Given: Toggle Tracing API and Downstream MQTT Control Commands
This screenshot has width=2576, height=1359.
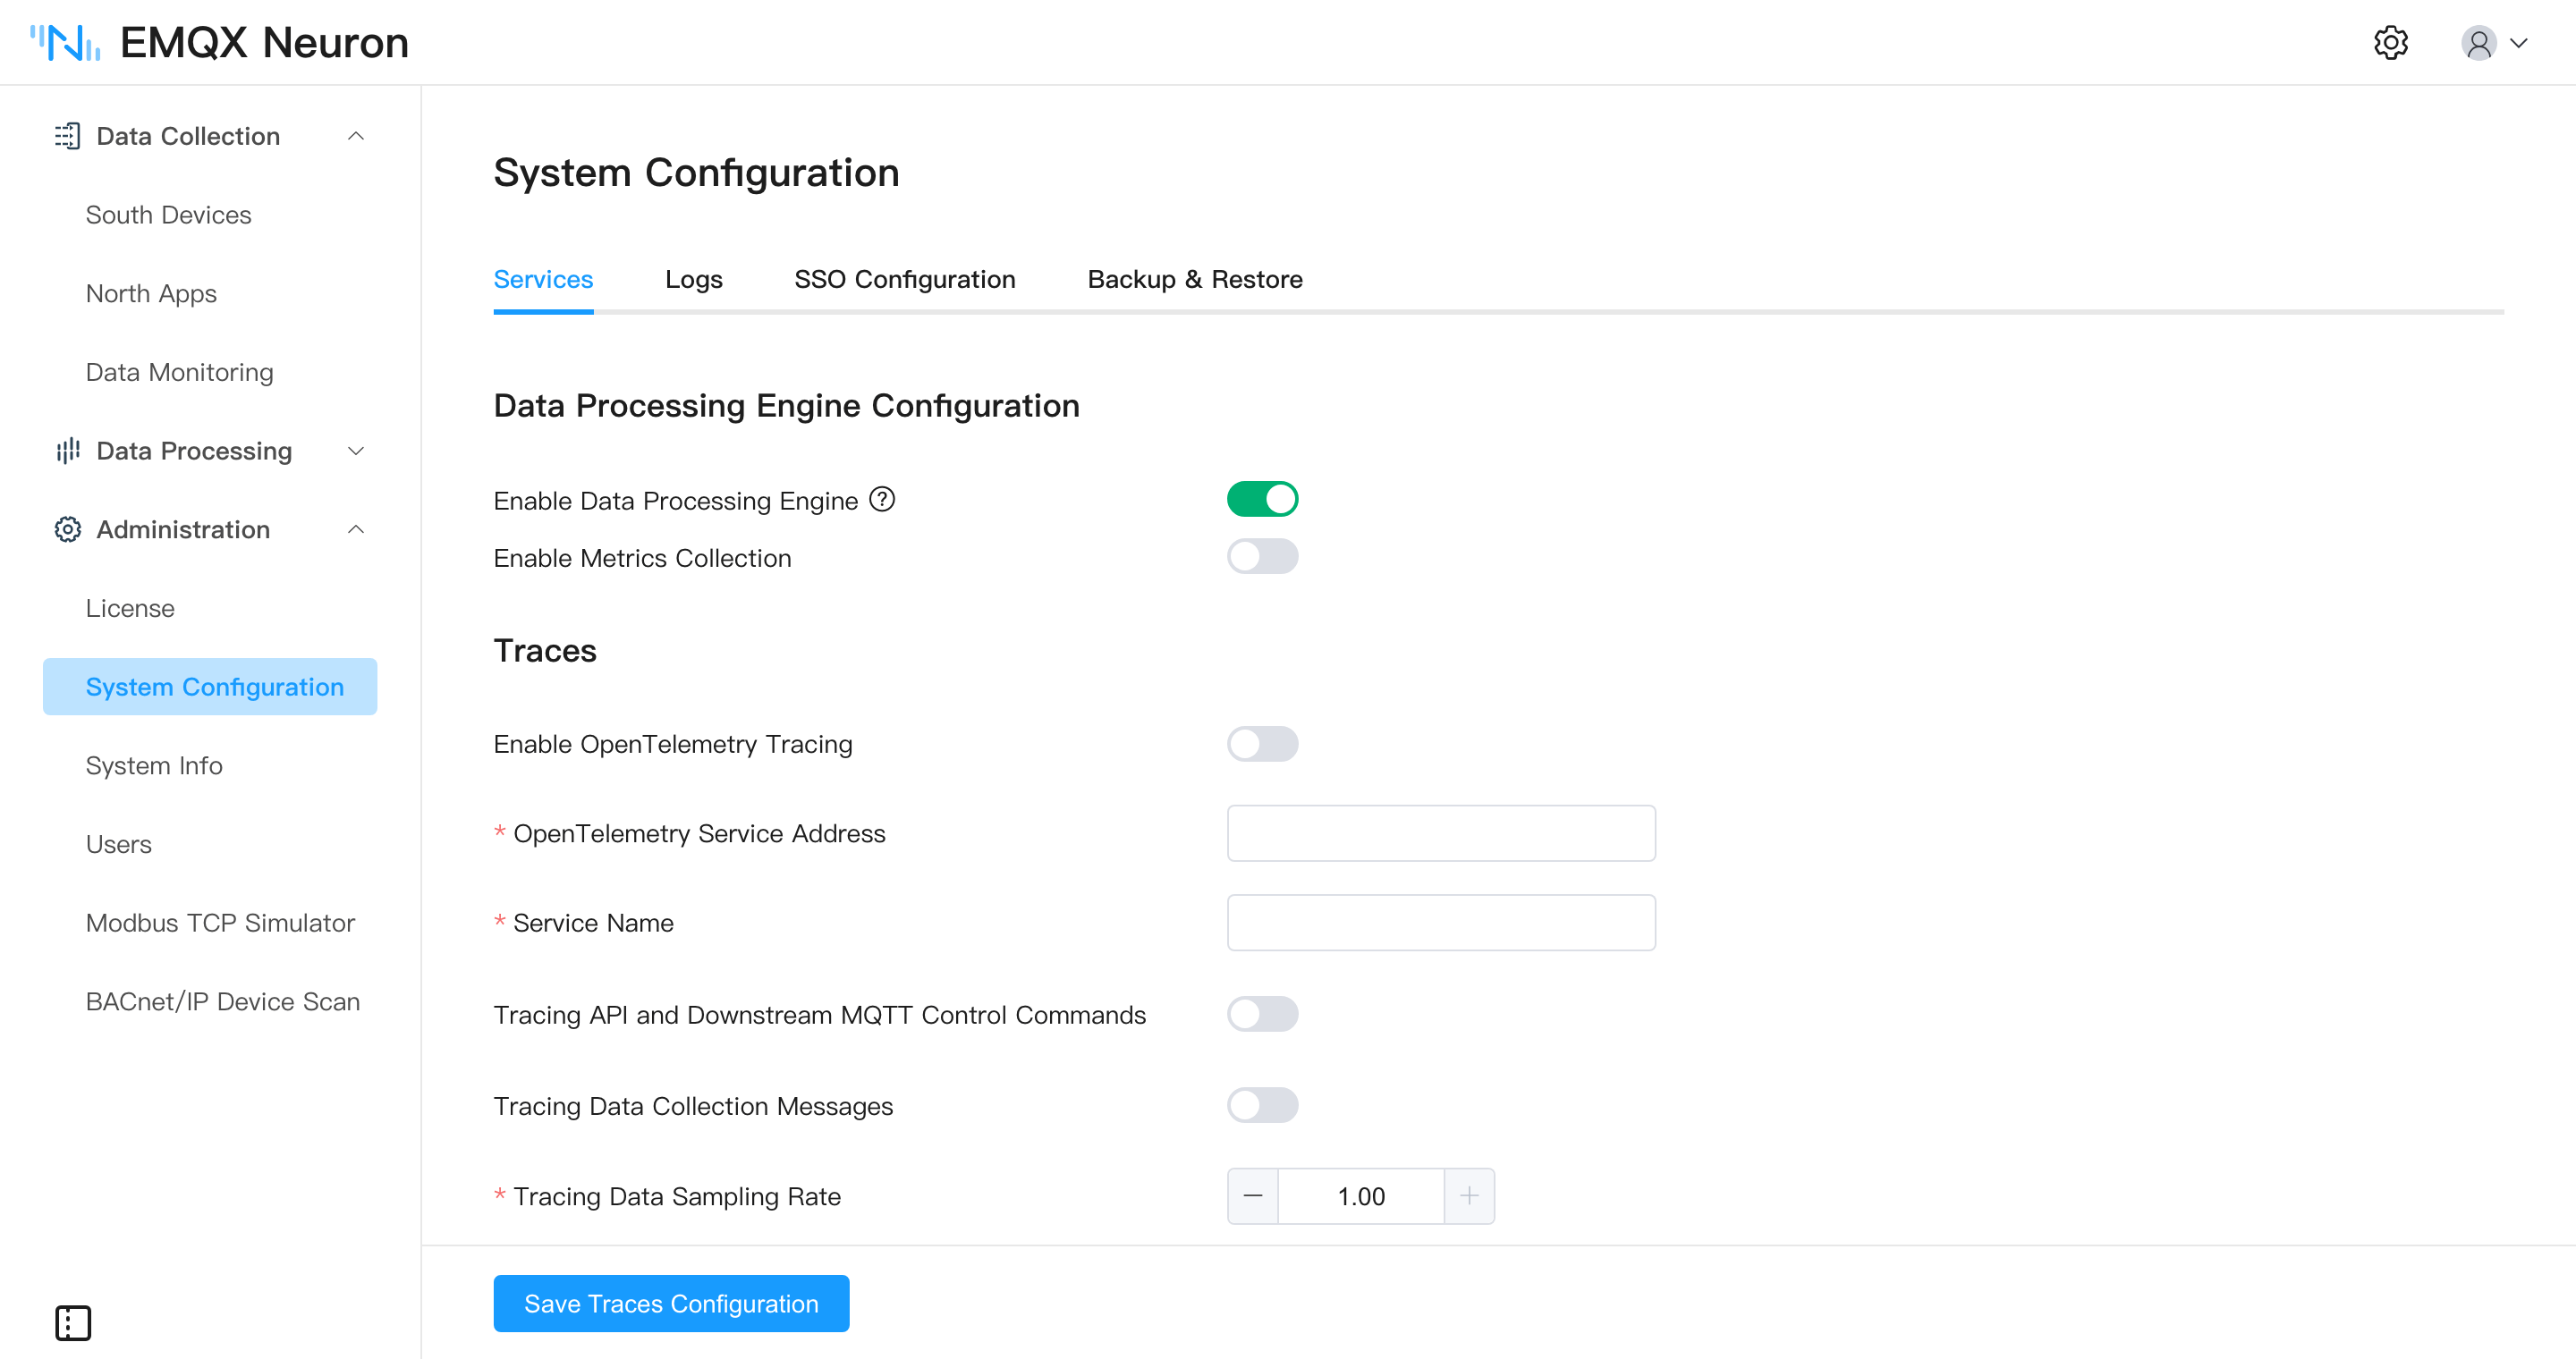Looking at the screenshot, I should point(1262,1014).
